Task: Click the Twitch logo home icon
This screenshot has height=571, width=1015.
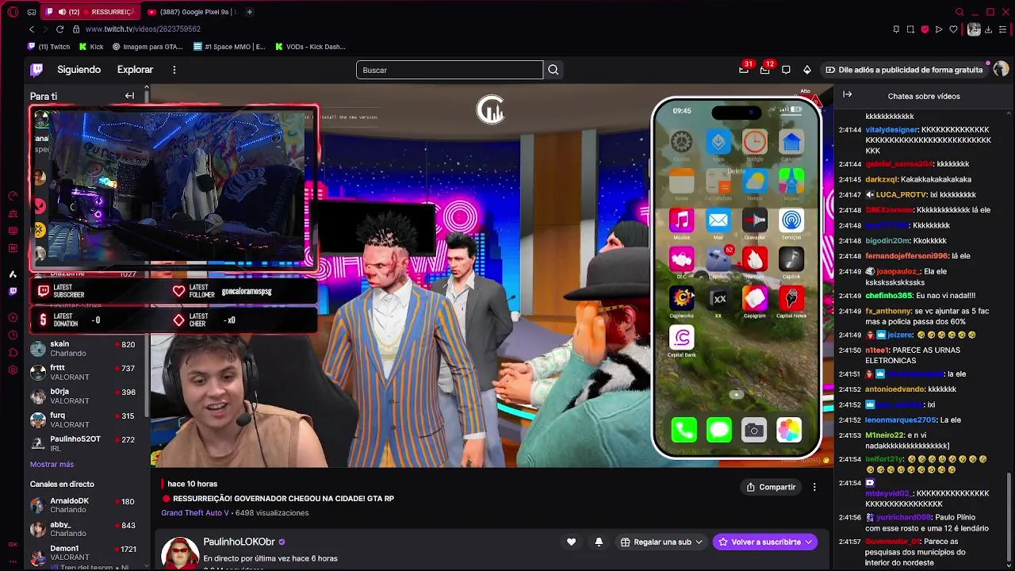Action: coord(36,70)
